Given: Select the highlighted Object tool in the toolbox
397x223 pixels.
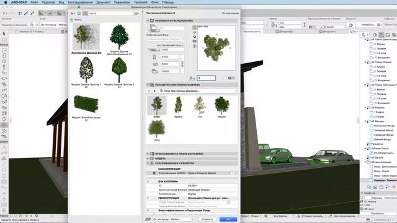Looking at the screenshot, I should coord(4,125).
